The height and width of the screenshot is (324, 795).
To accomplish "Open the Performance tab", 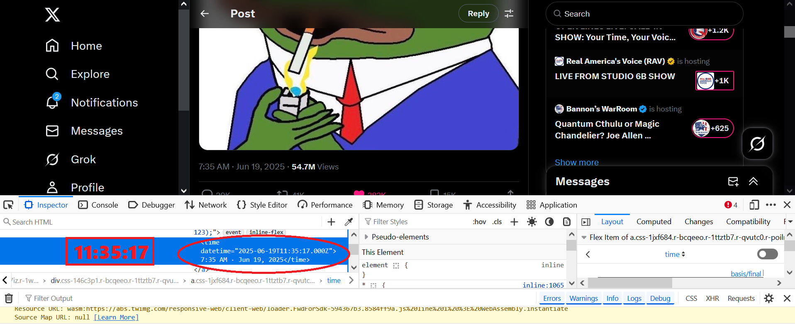I will point(325,205).
